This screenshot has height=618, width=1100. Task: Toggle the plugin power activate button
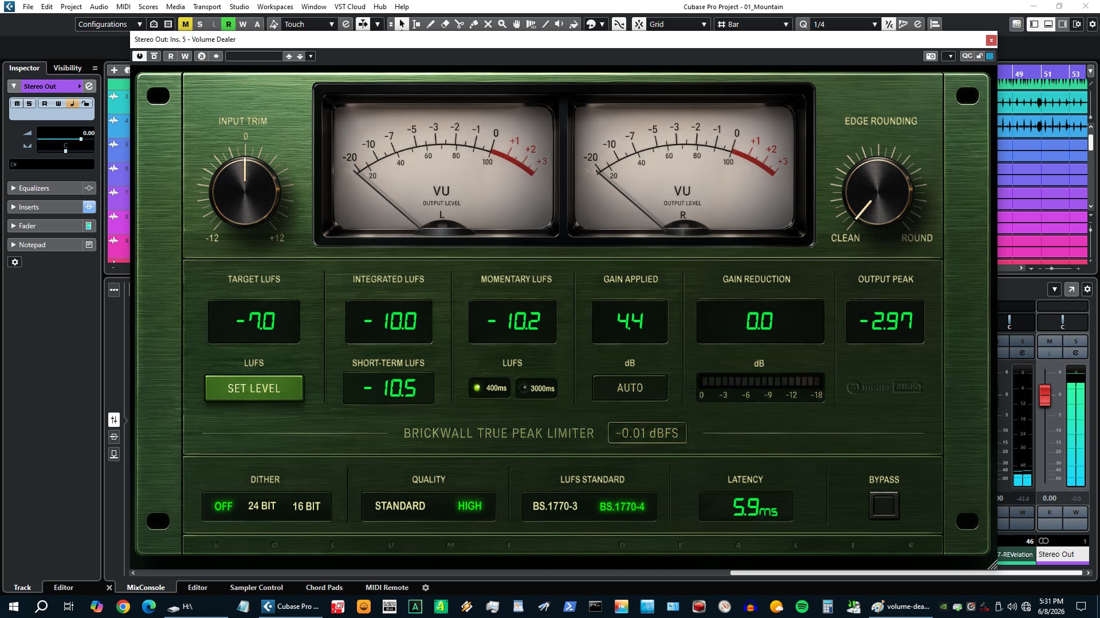[x=139, y=56]
